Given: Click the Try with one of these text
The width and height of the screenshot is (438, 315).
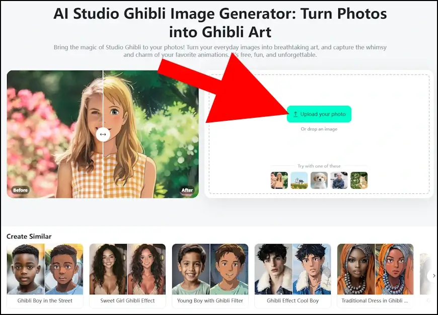Looking at the screenshot, I should (319, 166).
